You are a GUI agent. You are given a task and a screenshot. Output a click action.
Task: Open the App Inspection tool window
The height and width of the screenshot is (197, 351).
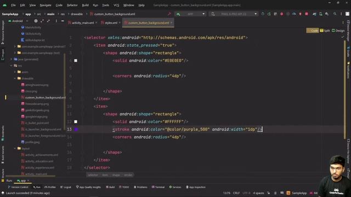[x=196, y=187]
